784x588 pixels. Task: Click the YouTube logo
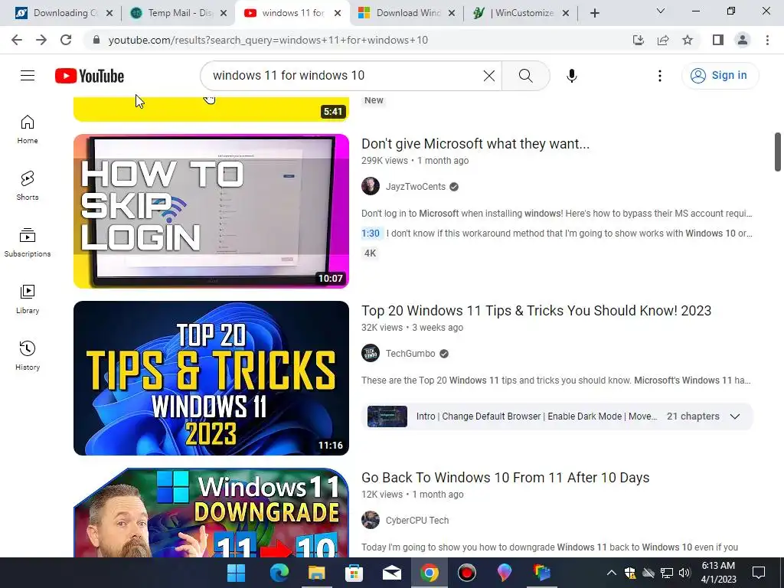click(90, 76)
